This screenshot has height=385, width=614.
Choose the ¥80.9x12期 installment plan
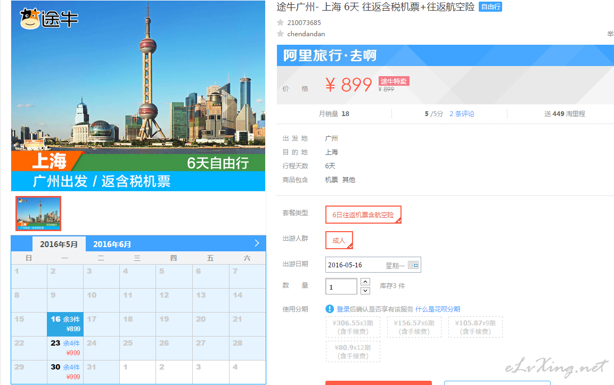pos(353,351)
